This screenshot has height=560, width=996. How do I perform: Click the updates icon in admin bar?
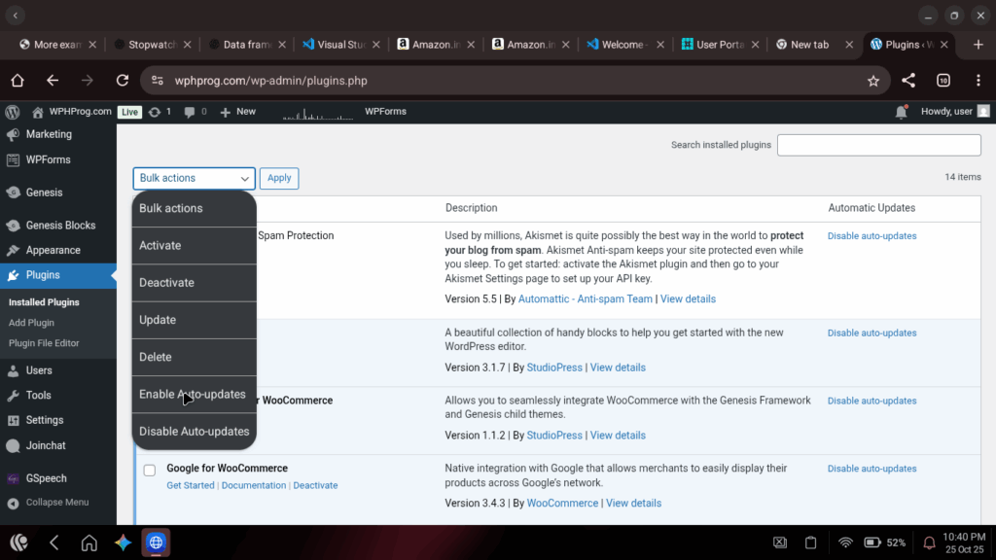click(x=160, y=112)
